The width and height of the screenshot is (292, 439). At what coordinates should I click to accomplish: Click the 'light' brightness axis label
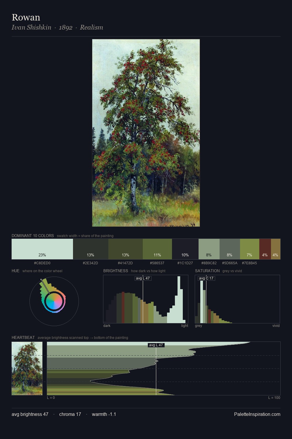pos(185,326)
